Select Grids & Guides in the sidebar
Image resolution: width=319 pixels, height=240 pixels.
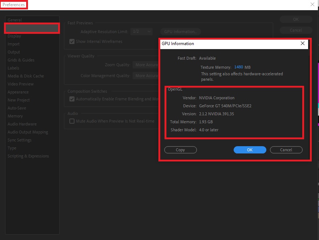(21, 60)
